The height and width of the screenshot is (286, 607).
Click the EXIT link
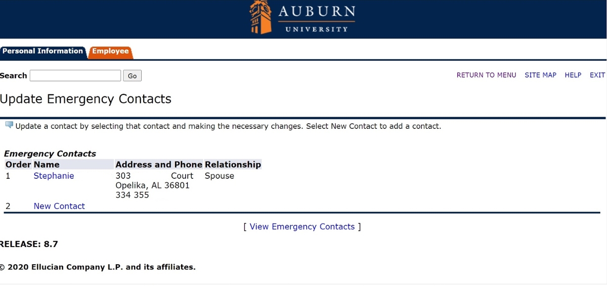[x=597, y=75]
